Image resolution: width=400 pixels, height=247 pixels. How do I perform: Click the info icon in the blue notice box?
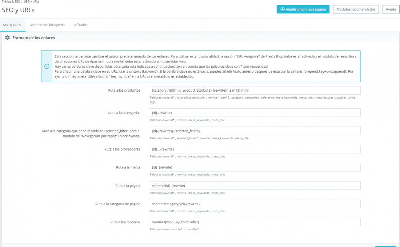(x=47, y=66)
